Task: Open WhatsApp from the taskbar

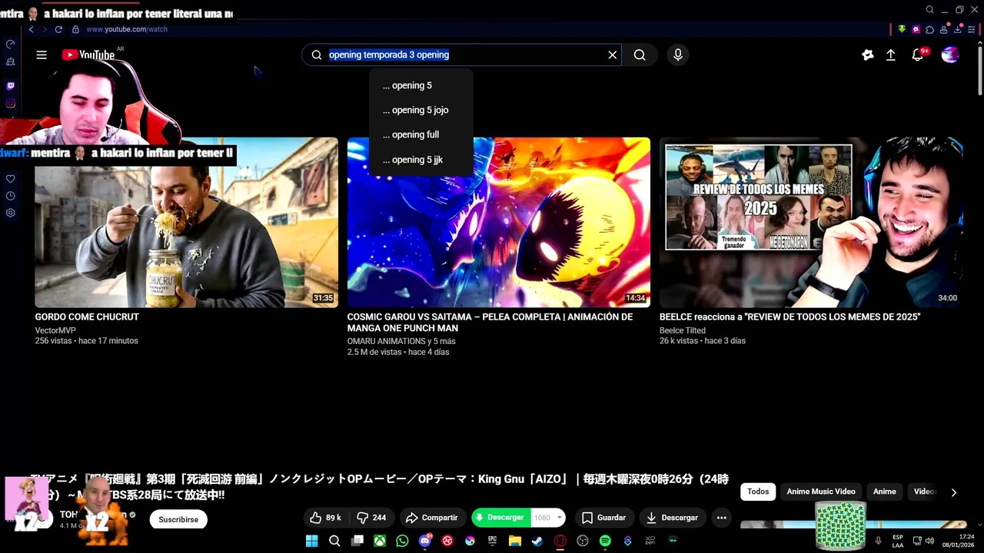Action: pyautogui.click(x=402, y=541)
